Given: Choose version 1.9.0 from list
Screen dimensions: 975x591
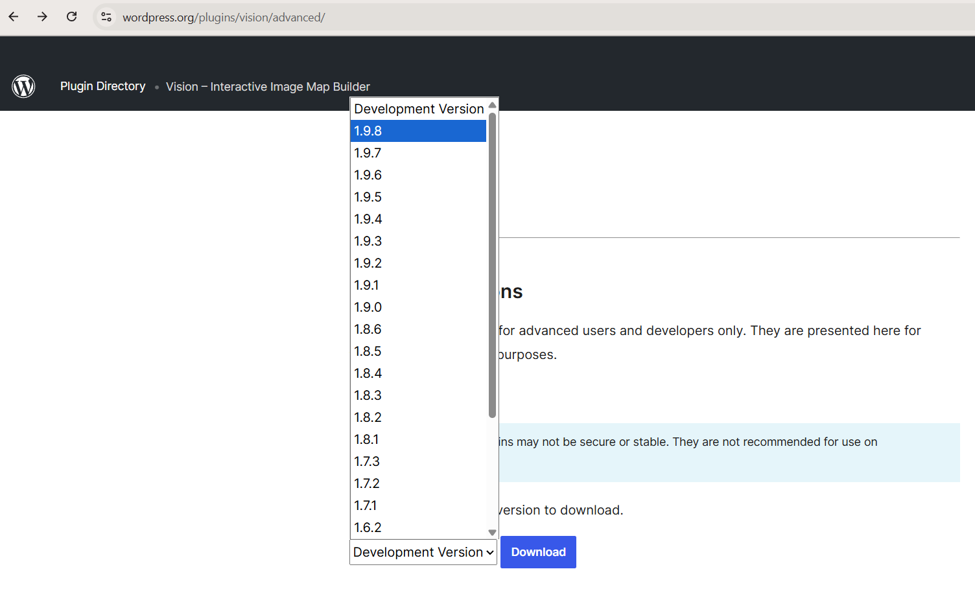Looking at the screenshot, I should pyautogui.click(x=419, y=307).
